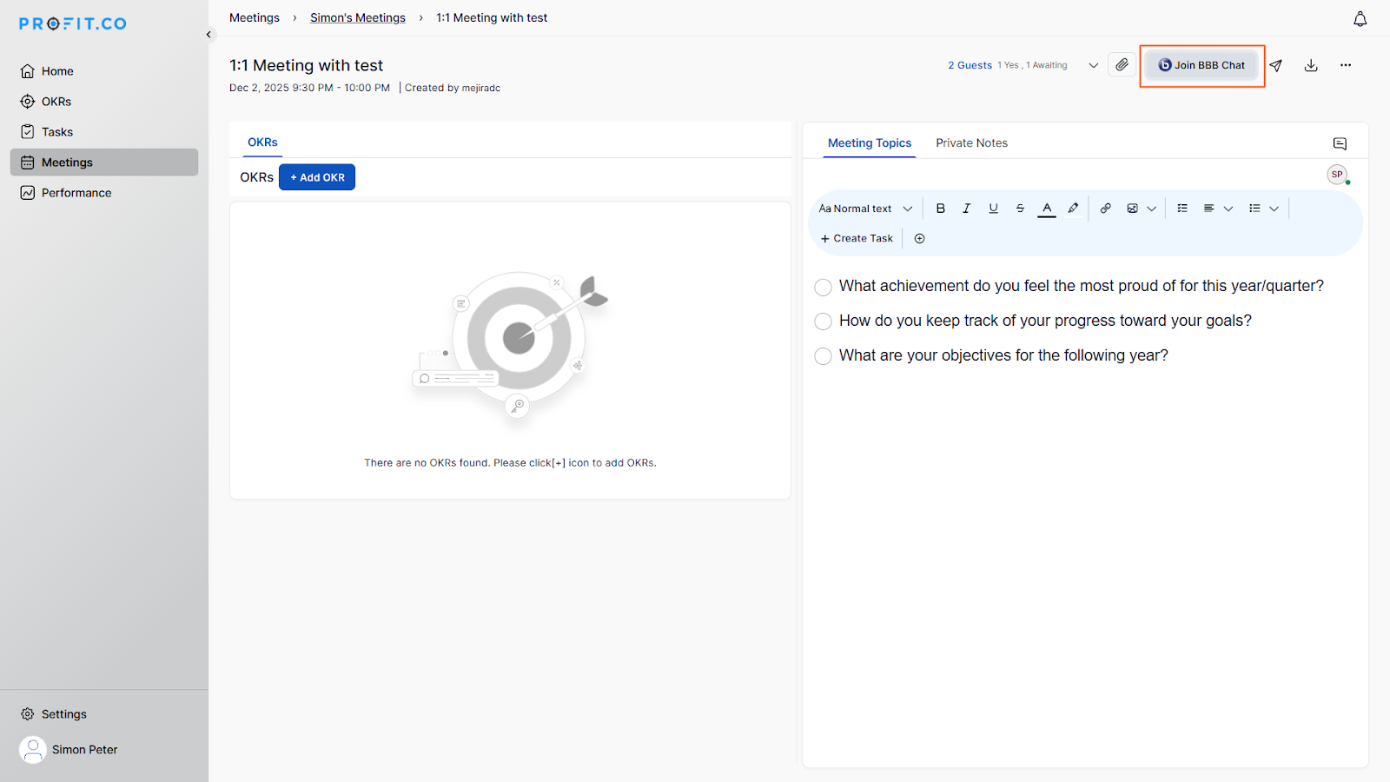Check the 'most proud of' achievement topic
This screenshot has width=1390, height=782.
823,287
